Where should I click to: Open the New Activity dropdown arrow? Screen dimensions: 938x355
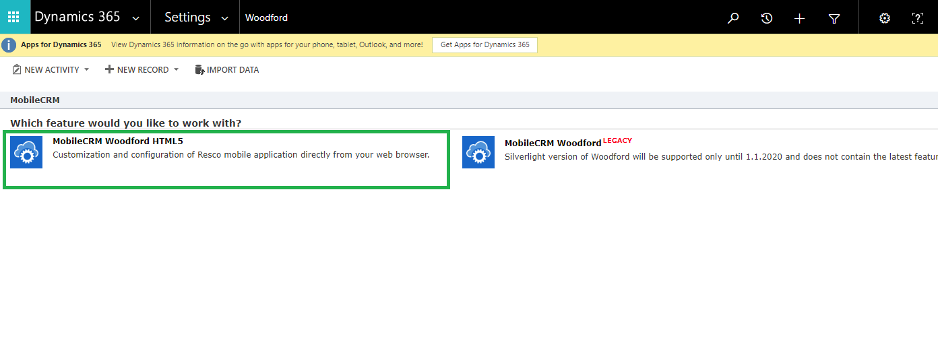[86, 69]
